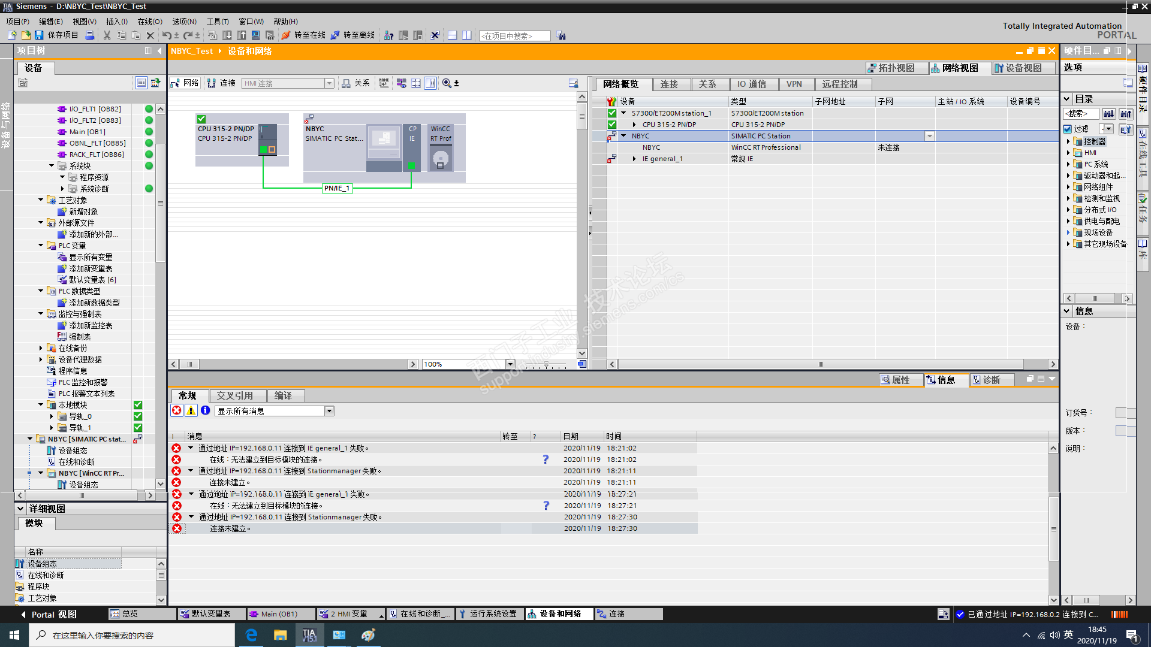
Task: Open the 在线(O) menu
Action: tap(150, 22)
